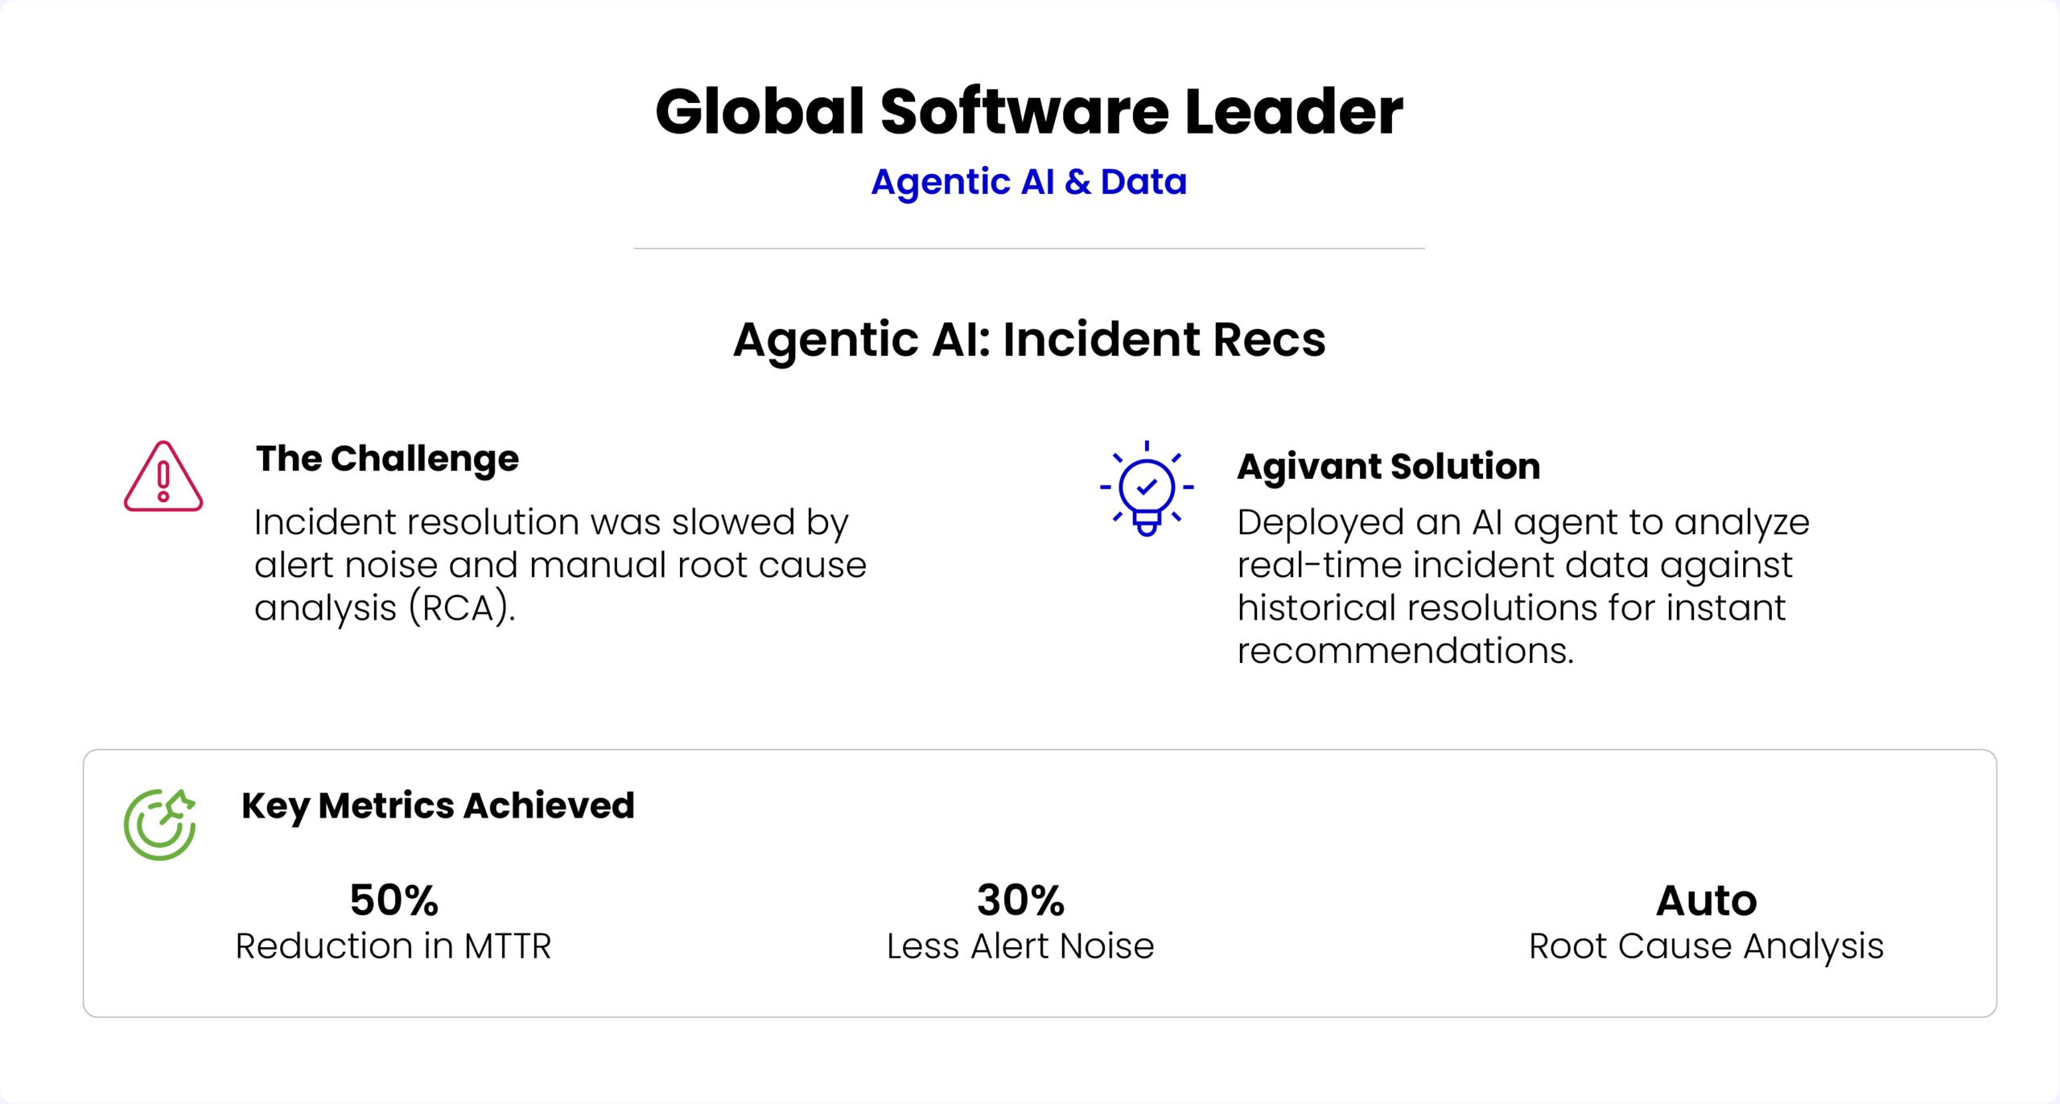The height and width of the screenshot is (1104, 2060).
Task: Open the "Agentic AI & Data" link
Action: coord(1029,182)
